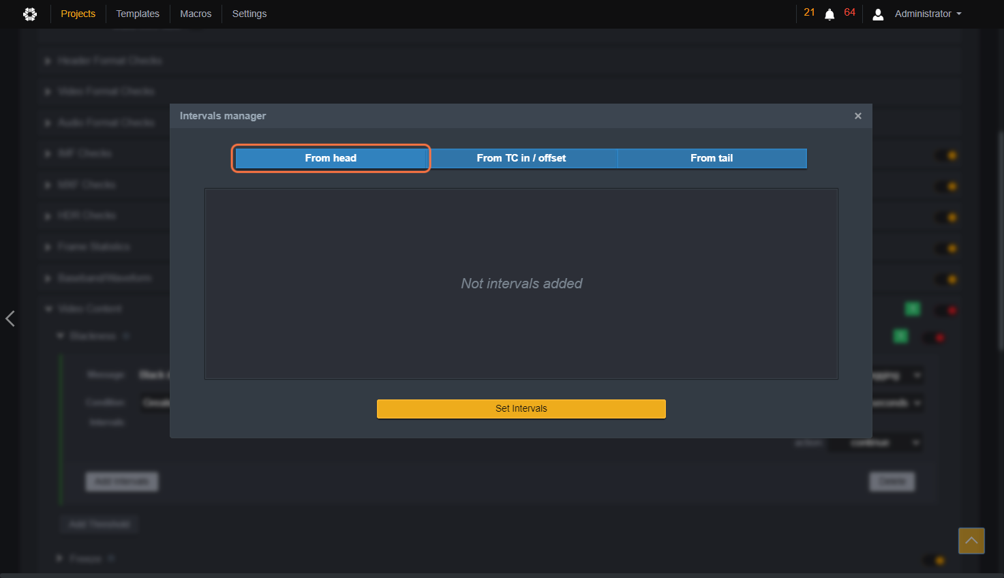The height and width of the screenshot is (578, 1004).
Task: Click the Set Intervals button
Action: pyautogui.click(x=521, y=408)
